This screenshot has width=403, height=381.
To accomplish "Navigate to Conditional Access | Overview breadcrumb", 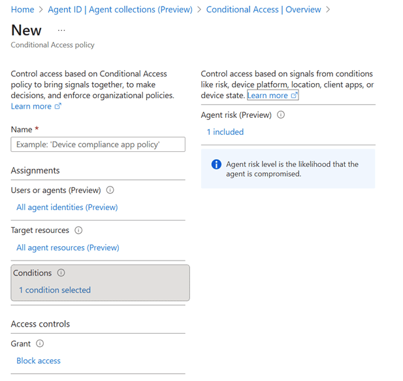I will click(x=263, y=10).
